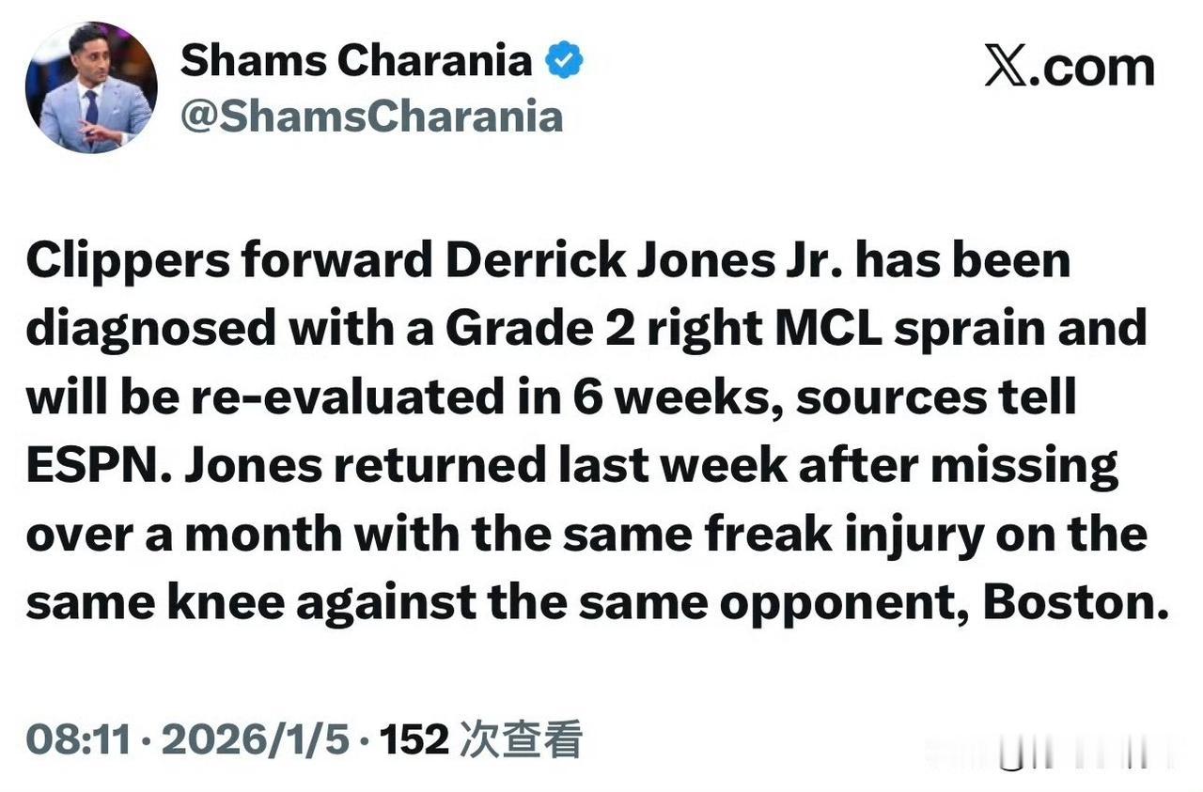Click the checkmark inside the verification badge

563,58
